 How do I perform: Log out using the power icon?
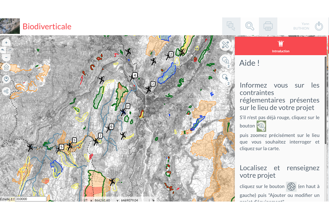(319, 26)
